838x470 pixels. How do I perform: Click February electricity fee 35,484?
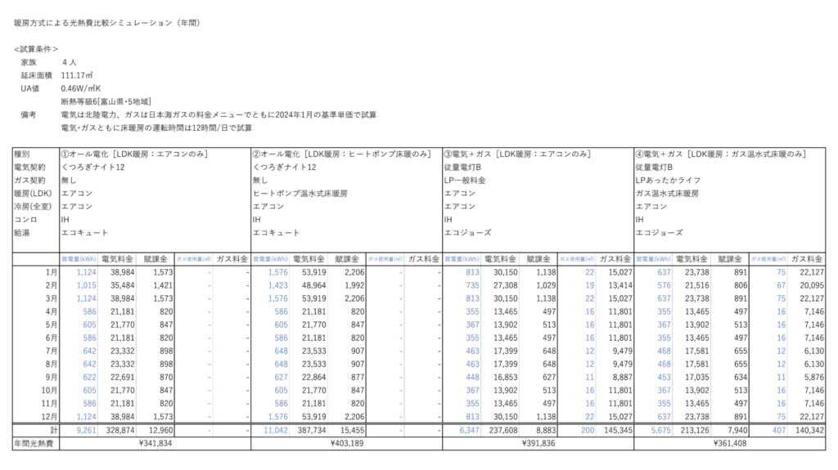123,286
